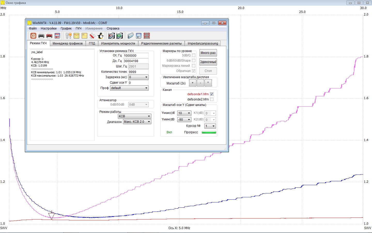Open the Курсор № dropdown
Viewport: 372px width, 233px height.
click(210, 126)
